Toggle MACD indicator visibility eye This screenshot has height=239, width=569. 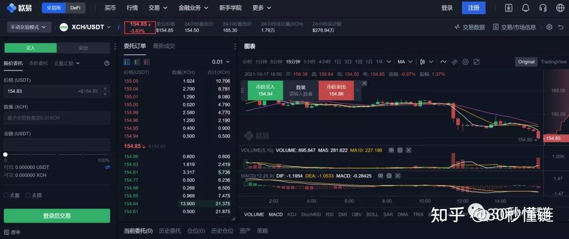click(380, 175)
